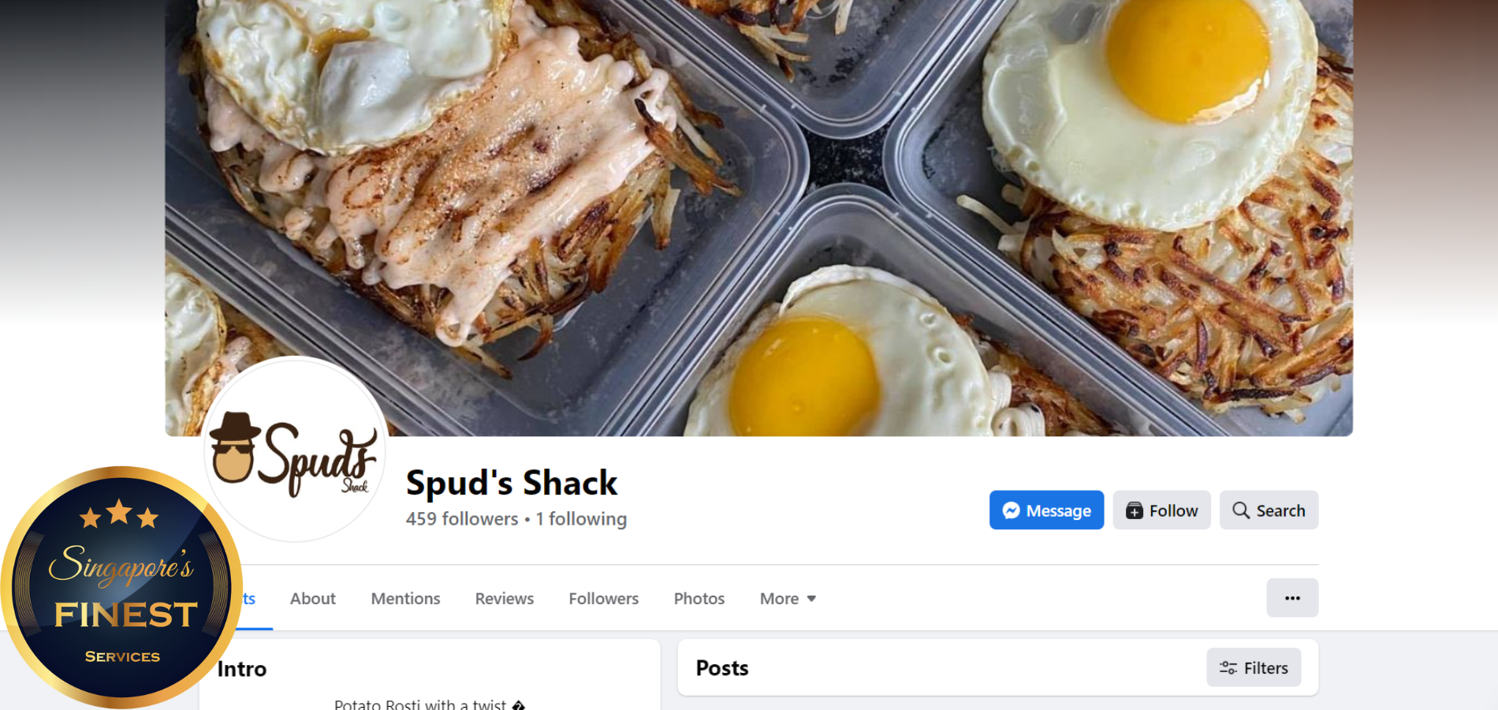
Task: Click the magnifying glass Search icon
Action: [x=1241, y=510]
